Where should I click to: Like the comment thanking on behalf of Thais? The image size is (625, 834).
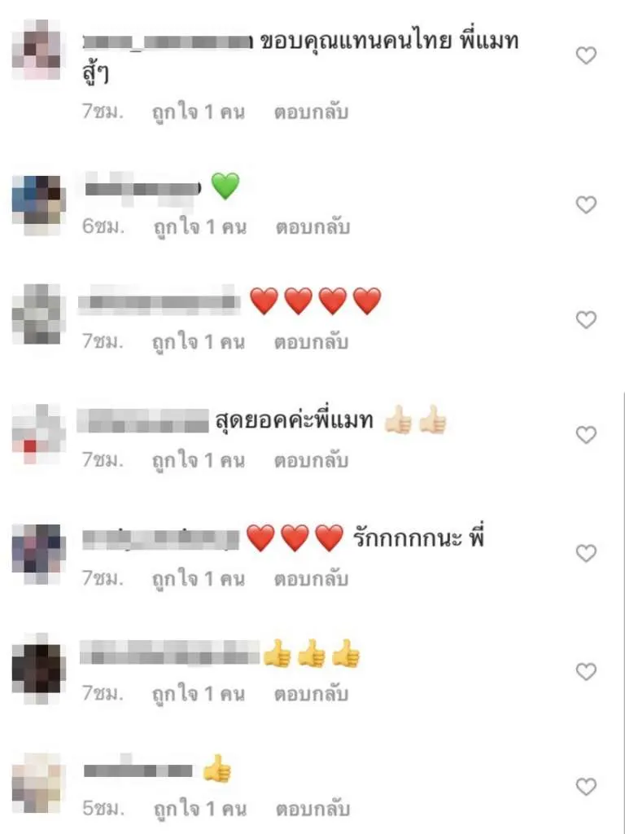pyautogui.click(x=586, y=55)
